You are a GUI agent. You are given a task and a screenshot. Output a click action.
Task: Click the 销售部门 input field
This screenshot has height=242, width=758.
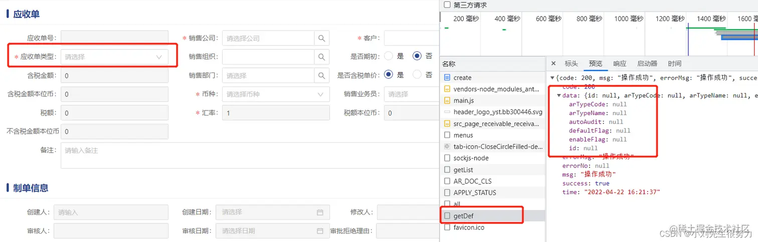[268, 75]
